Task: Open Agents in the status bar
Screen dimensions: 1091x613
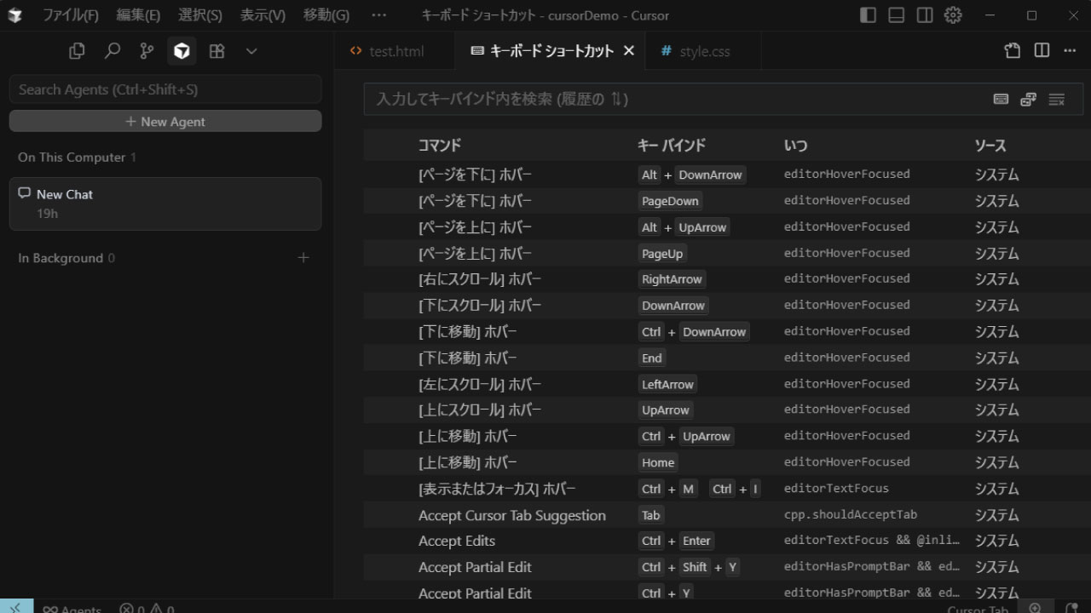Action: coord(72,608)
